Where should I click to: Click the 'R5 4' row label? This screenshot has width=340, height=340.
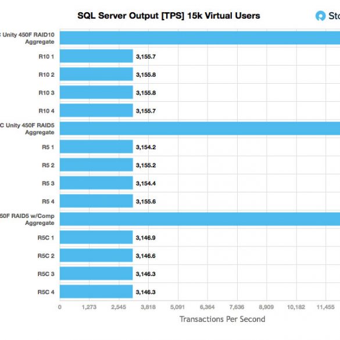[48, 202]
